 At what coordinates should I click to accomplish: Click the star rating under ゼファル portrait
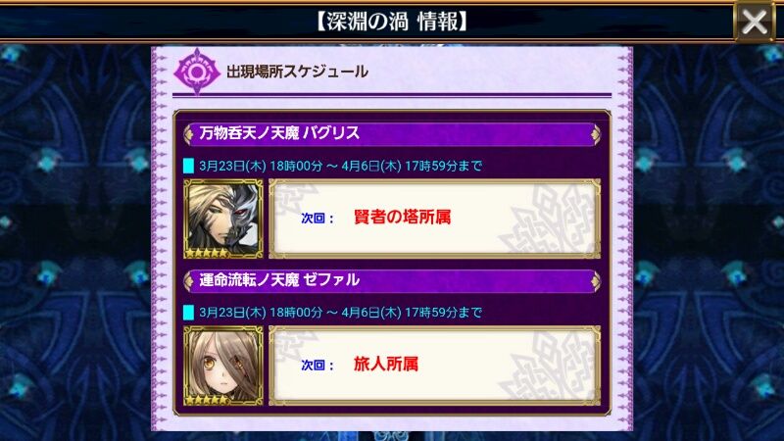click(x=207, y=400)
